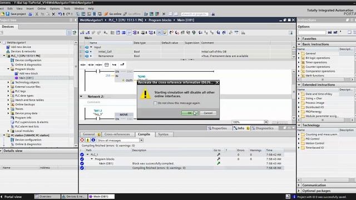Click the Redo arrow icon
The image size is (356, 200).
click(68, 14)
